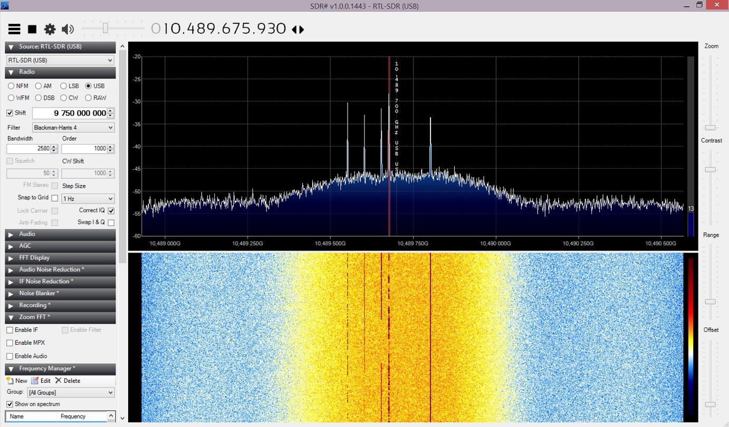Select the LSB radio mode

click(64, 86)
